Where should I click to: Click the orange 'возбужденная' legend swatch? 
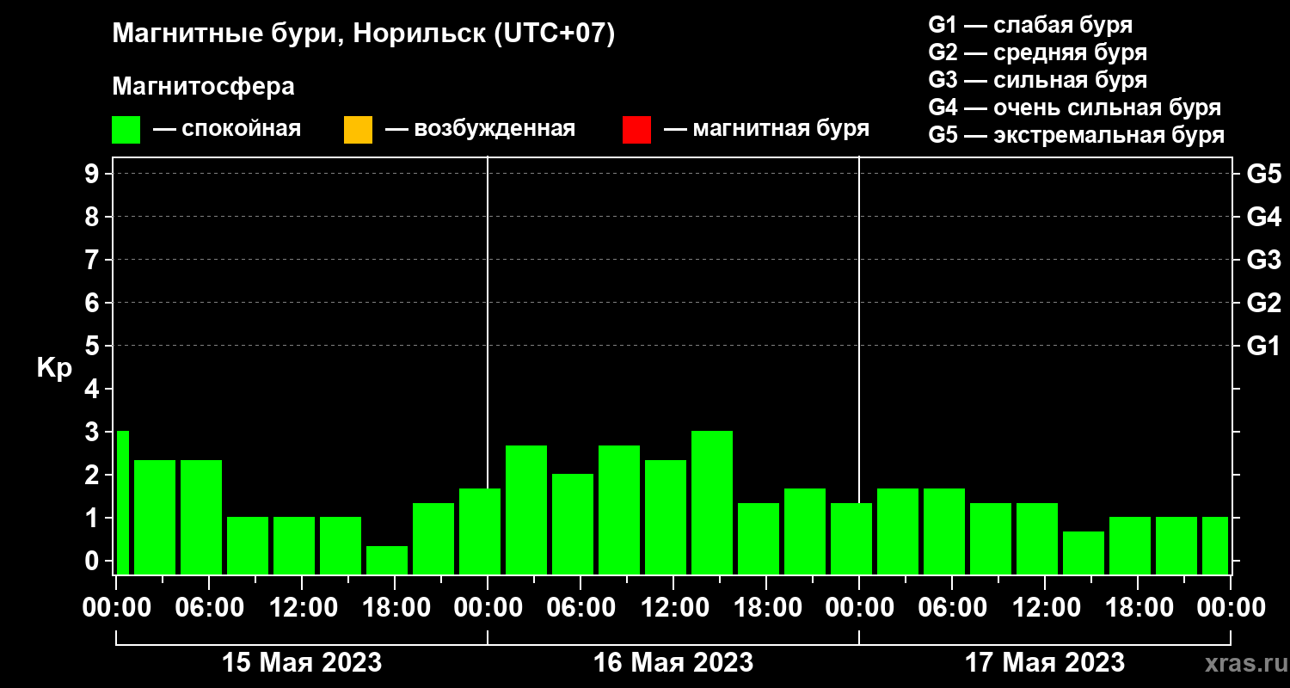[358, 130]
